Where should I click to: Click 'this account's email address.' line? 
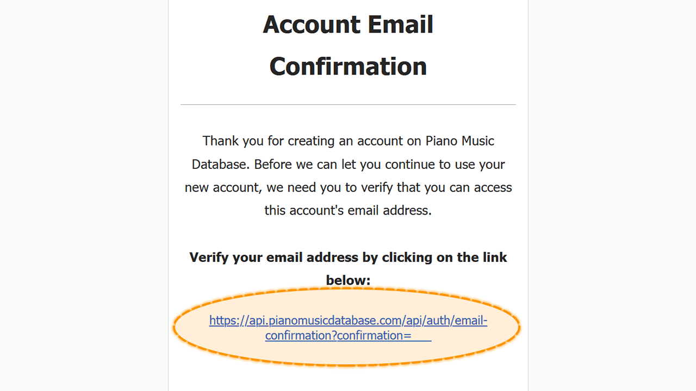tap(348, 211)
